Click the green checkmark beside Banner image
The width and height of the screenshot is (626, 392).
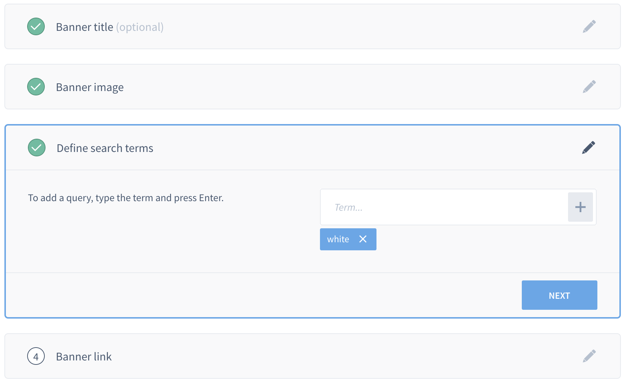click(36, 87)
